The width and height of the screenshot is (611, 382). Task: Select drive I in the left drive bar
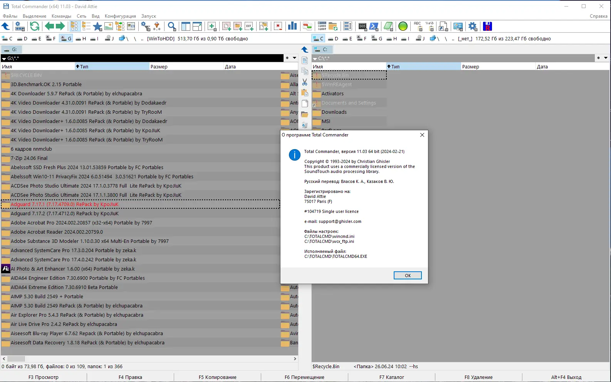click(x=94, y=38)
